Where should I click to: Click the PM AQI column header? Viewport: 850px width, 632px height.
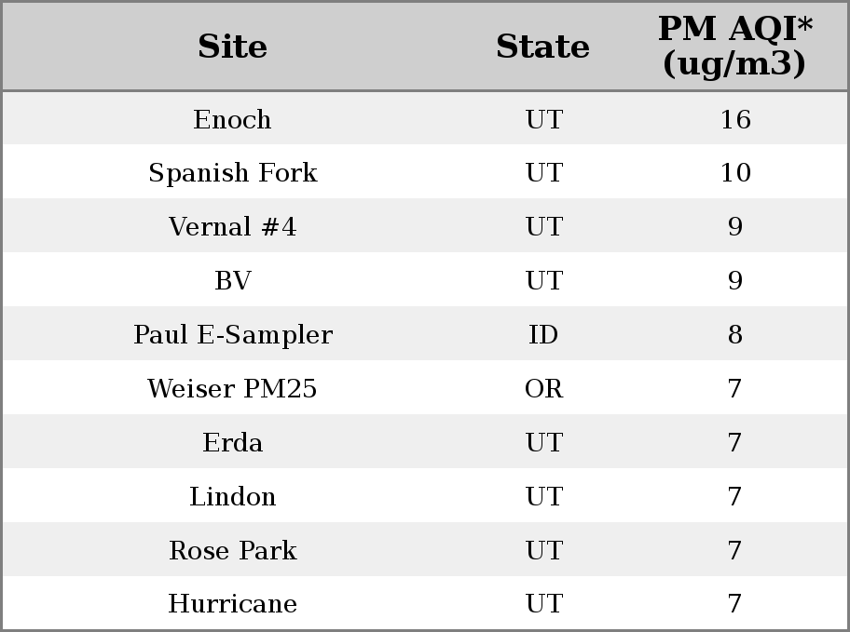[735, 47]
